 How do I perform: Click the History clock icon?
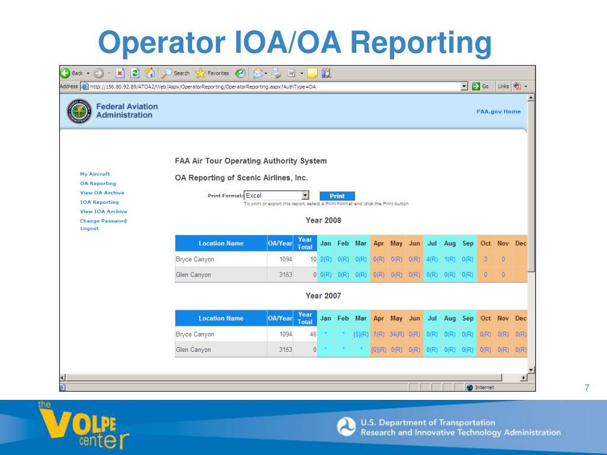pos(241,73)
